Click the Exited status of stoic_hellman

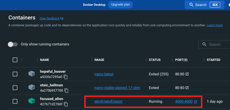pyautogui.click(x=154, y=88)
